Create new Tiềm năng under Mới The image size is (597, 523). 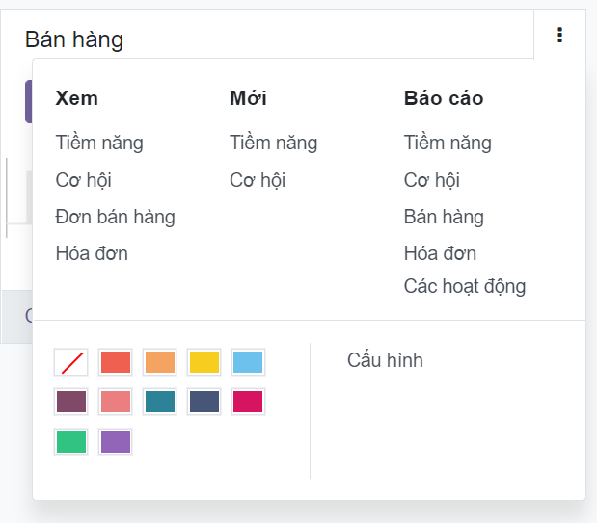click(x=273, y=144)
